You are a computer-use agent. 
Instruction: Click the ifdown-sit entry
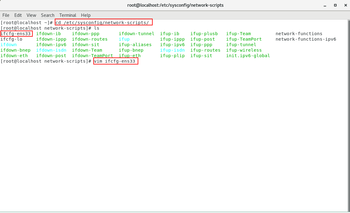85,45
